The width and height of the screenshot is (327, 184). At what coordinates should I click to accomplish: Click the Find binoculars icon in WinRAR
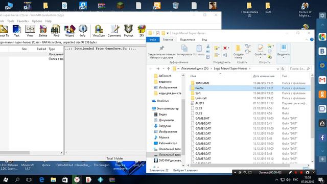pyautogui.click(x=56, y=31)
